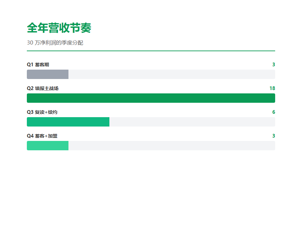Click the empty track of Q3 bar

coord(192,122)
